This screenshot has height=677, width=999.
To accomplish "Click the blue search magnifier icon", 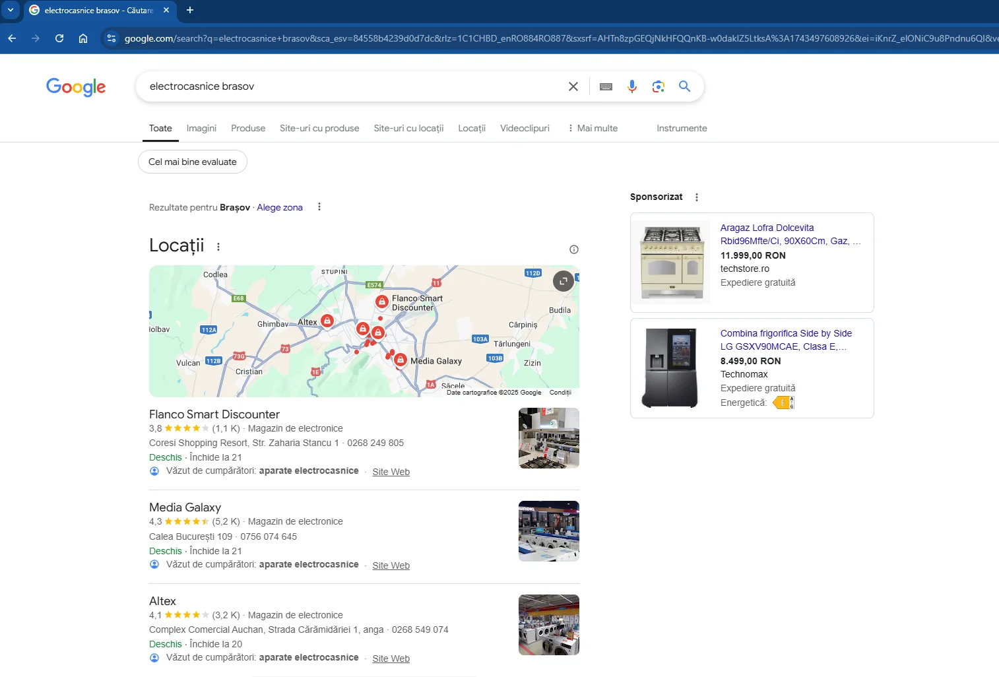I will 684,86.
